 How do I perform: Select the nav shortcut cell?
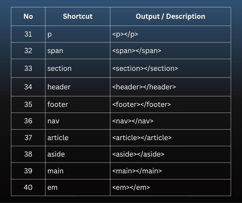click(78, 121)
